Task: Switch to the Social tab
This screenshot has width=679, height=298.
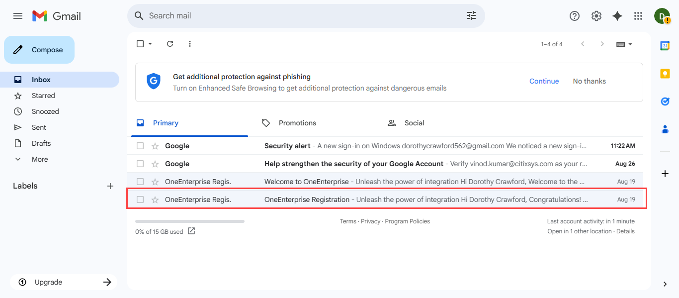Action: pyautogui.click(x=414, y=123)
